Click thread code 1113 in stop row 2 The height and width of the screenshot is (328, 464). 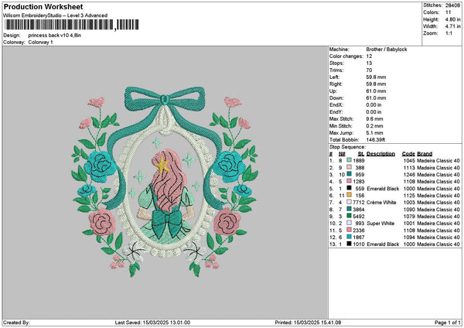(409, 168)
